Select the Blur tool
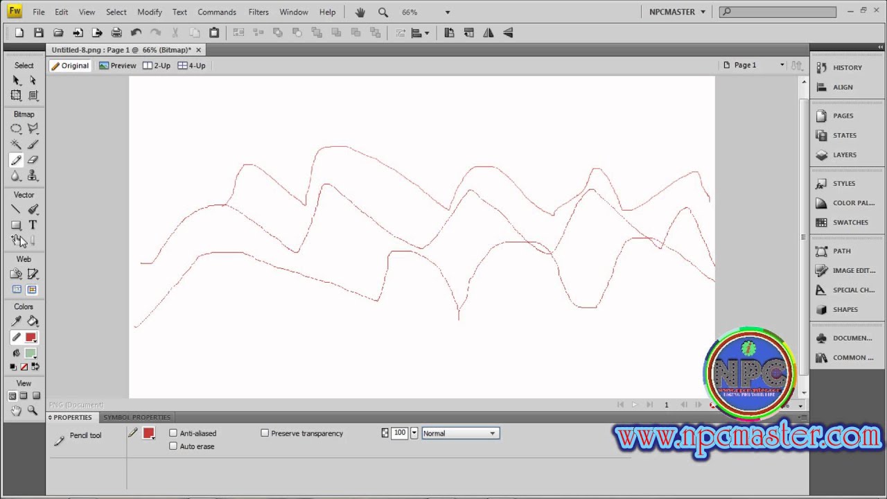 tap(16, 176)
